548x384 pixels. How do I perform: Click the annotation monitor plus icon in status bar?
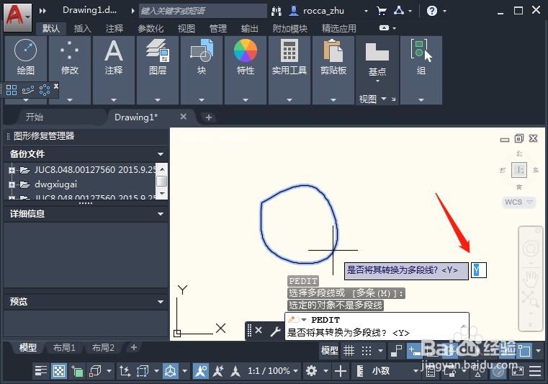pos(341,371)
